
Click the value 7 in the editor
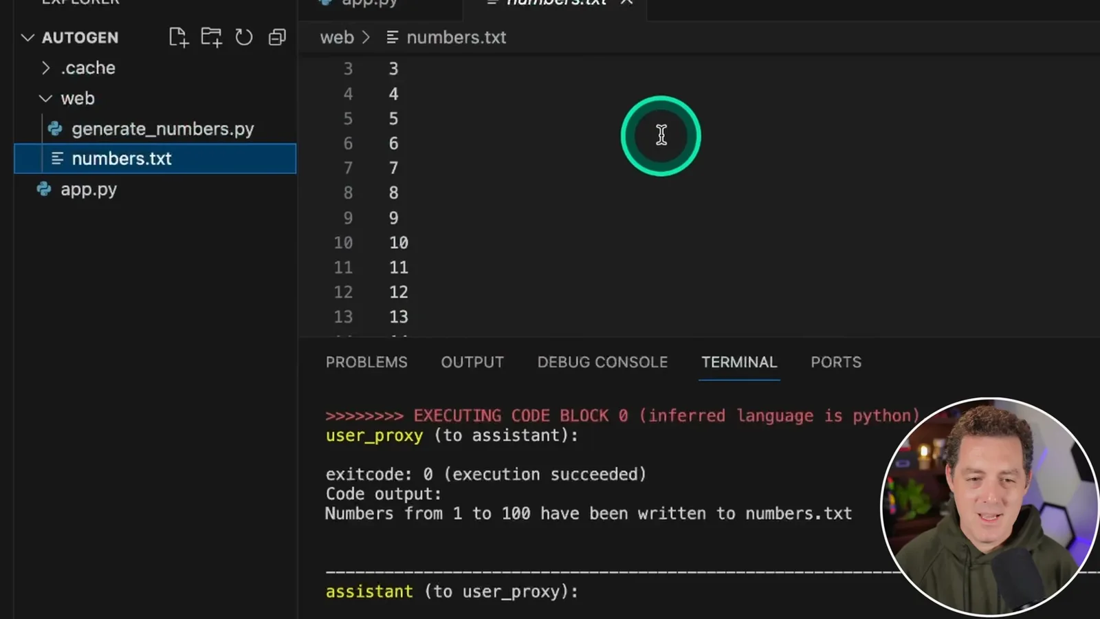(393, 169)
